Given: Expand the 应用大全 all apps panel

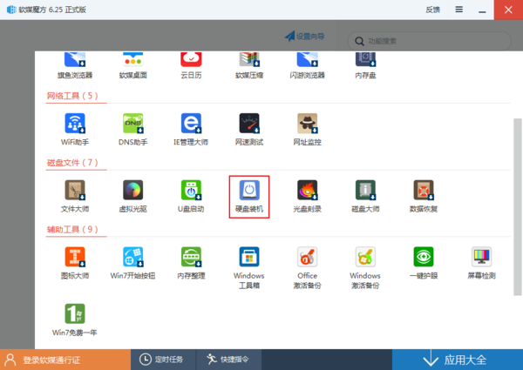Looking at the screenshot, I should point(457,360).
